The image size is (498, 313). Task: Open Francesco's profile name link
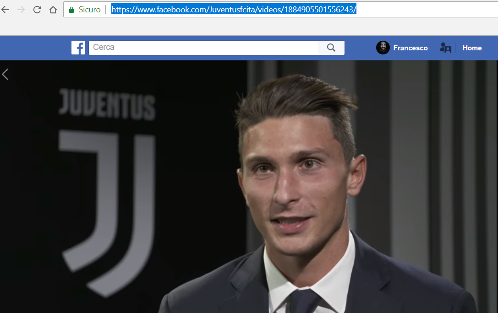pos(410,48)
